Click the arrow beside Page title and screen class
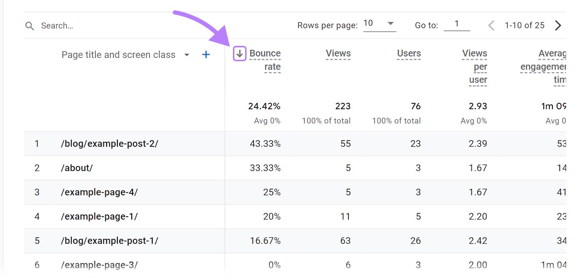 (x=187, y=55)
